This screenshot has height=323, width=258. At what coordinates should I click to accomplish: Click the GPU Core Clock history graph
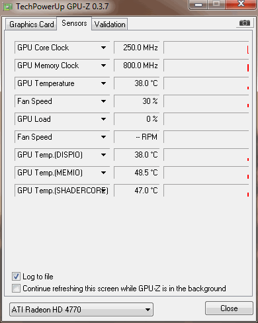(206, 48)
